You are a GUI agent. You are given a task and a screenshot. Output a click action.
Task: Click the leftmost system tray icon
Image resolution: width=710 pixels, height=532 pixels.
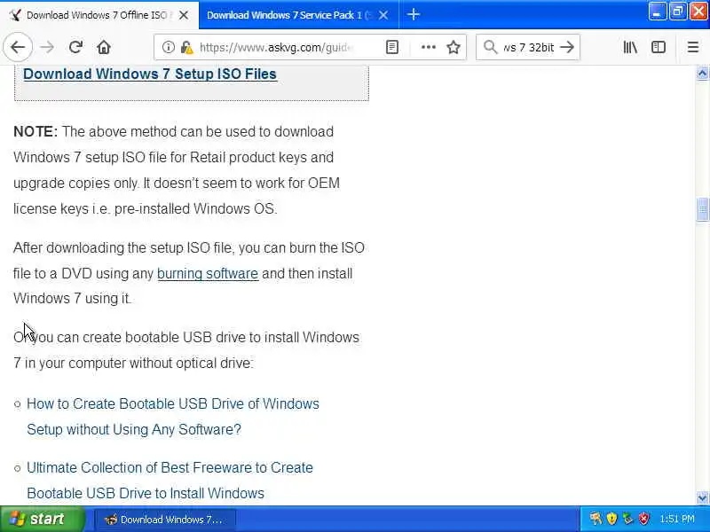click(x=595, y=519)
